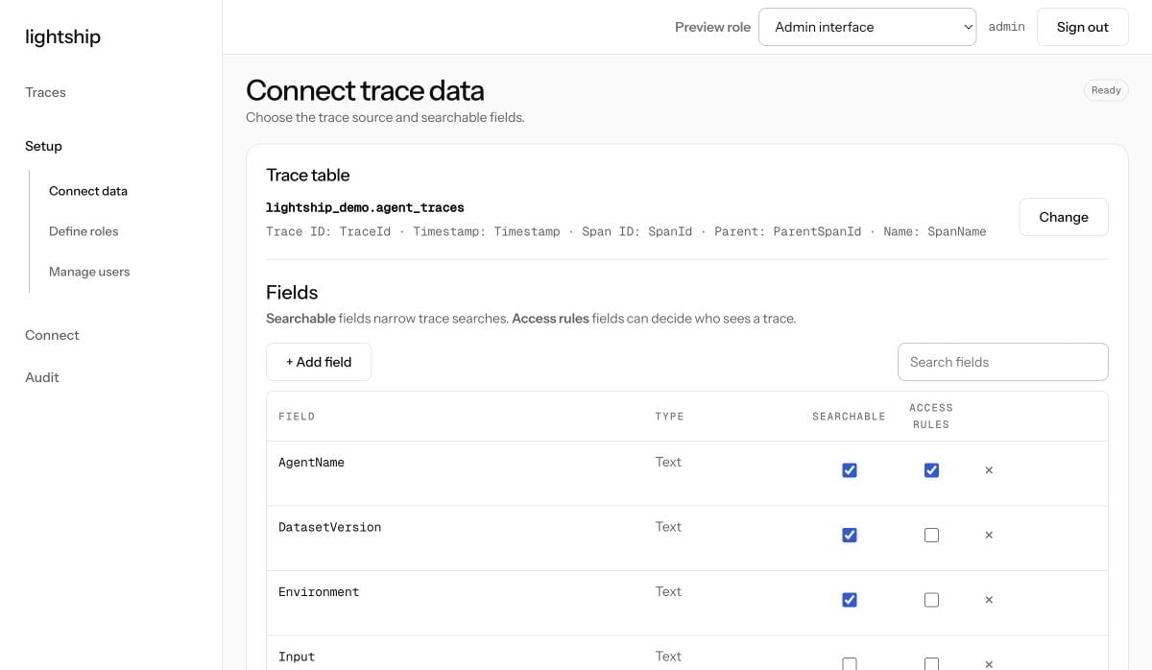Open the Preview role dropdown

868,27
